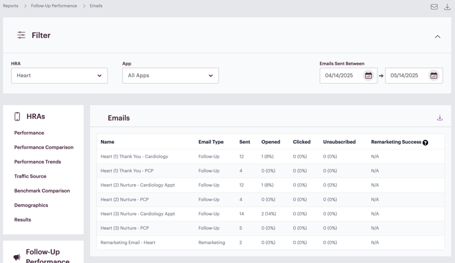Viewport: 455px width, 263px height.
Task: Open the All Apps dropdown
Action: pyautogui.click(x=171, y=75)
